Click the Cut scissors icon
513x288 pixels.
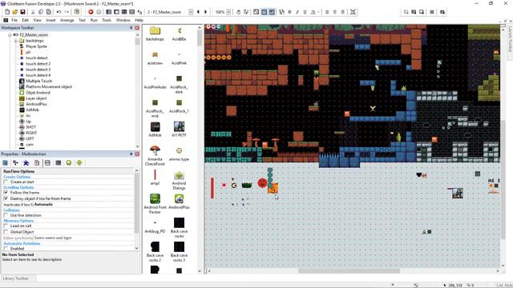pos(33,12)
